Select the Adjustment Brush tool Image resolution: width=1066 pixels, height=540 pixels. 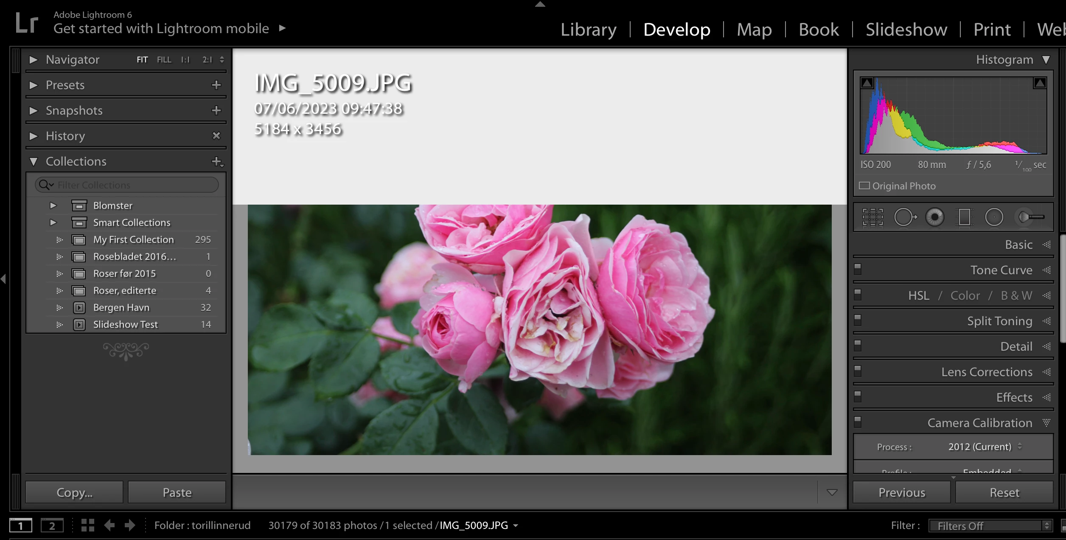(1031, 217)
